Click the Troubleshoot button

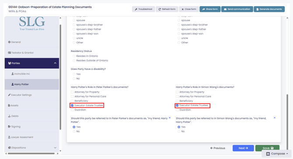(x=143, y=9)
